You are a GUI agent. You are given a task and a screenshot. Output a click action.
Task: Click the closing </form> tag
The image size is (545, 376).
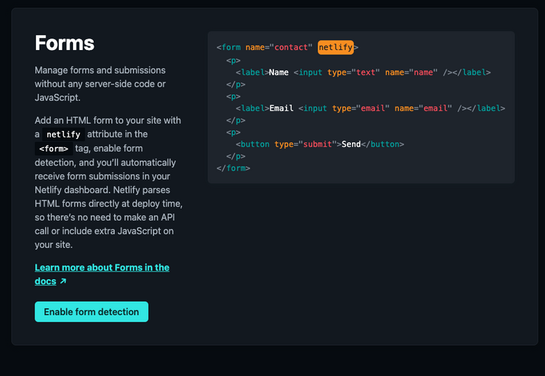(233, 168)
